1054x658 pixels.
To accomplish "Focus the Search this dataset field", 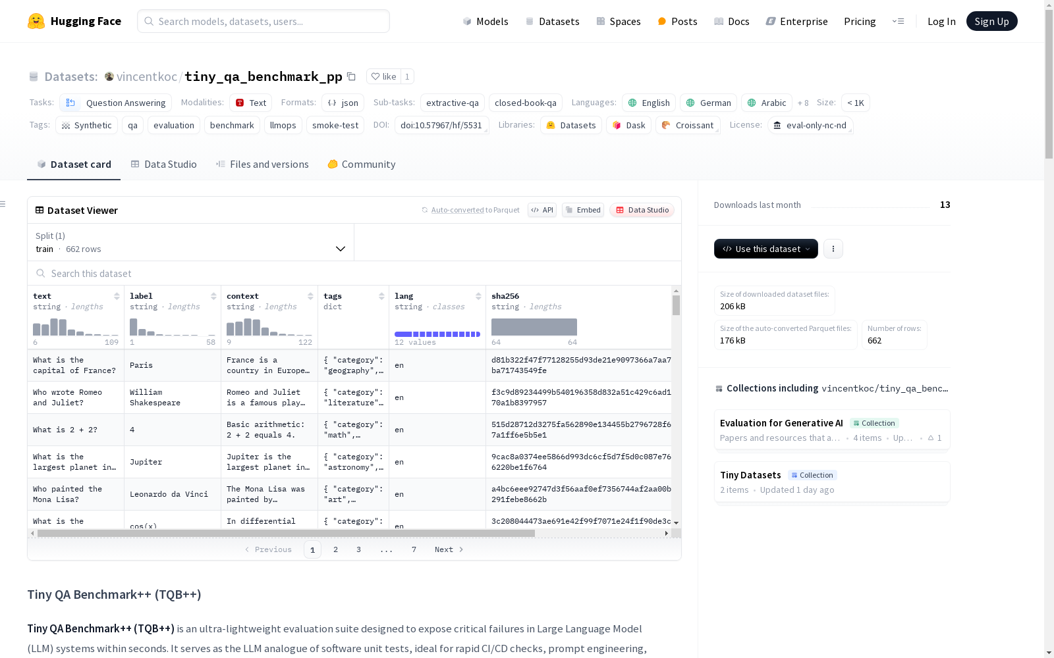I will [354, 273].
